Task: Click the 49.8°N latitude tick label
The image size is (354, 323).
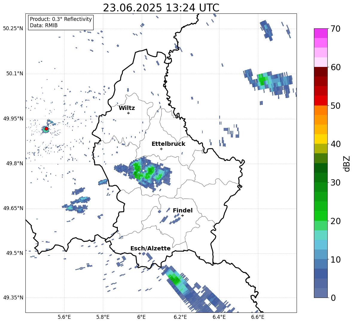Action: 15,163
